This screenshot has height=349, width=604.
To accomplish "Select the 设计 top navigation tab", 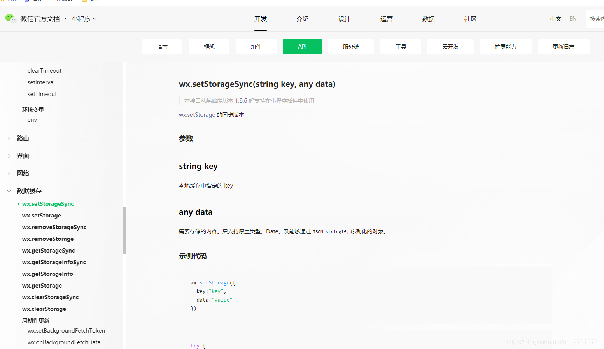I will [345, 19].
